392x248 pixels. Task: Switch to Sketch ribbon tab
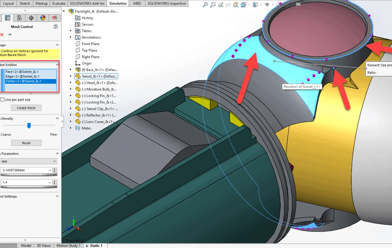coord(25,3)
